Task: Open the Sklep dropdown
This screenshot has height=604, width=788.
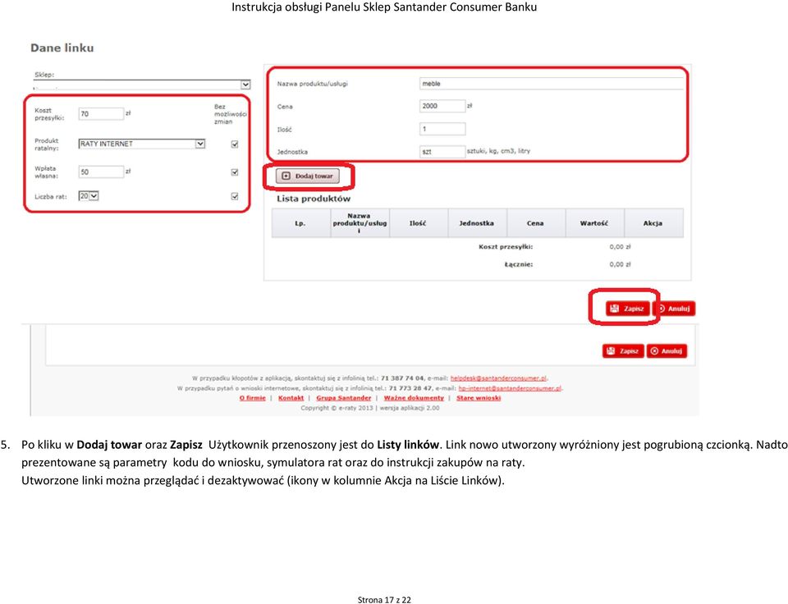Action: click(x=142, y=85)
